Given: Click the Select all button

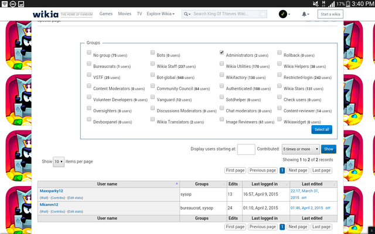Looking at the screenshot, I should [x=322, y=129].
